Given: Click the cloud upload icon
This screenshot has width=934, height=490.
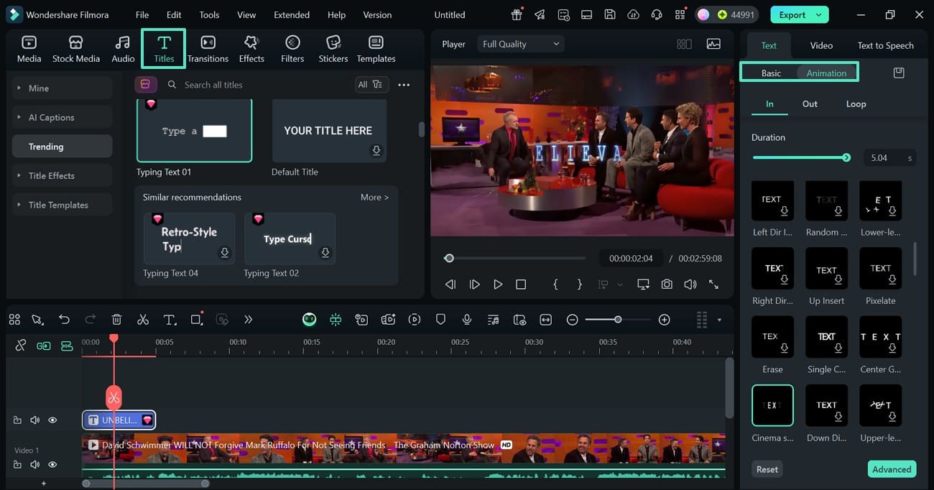Looking at the screenshot, I should (633, 14).
